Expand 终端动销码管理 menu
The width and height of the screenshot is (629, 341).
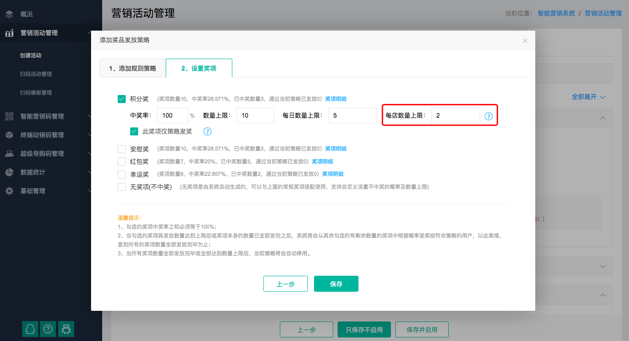[x=42, y=135]
